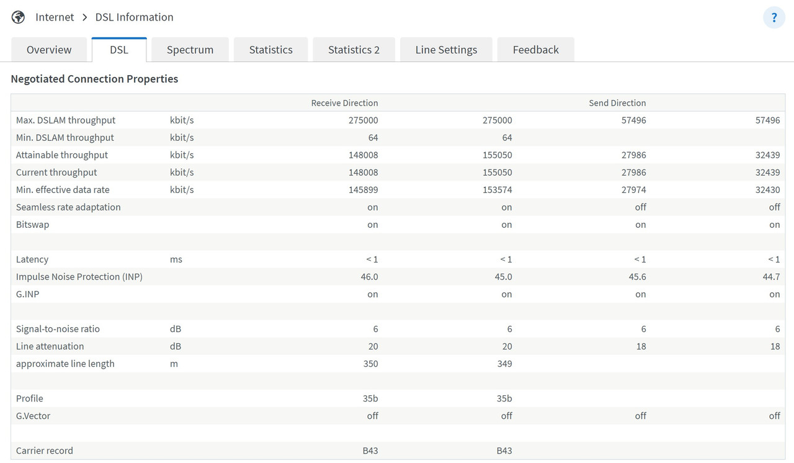Click the INP value 45.0

[503, 277]
